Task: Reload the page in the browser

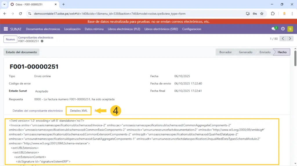Action: click(20, 14)
